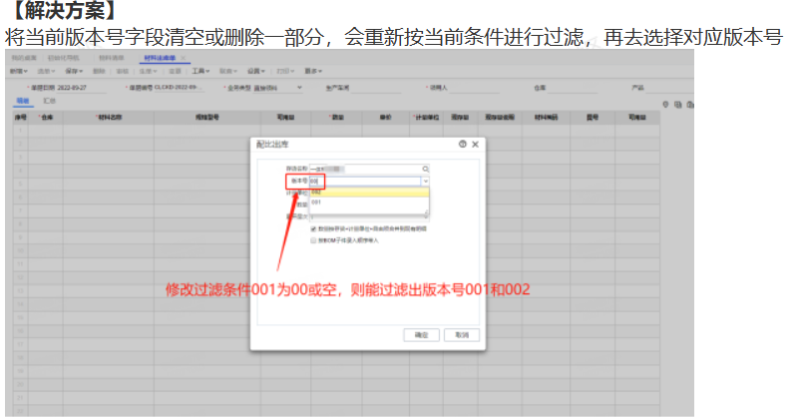
Task: Close the 材料出库单 tab
Action: pos(184,58)
